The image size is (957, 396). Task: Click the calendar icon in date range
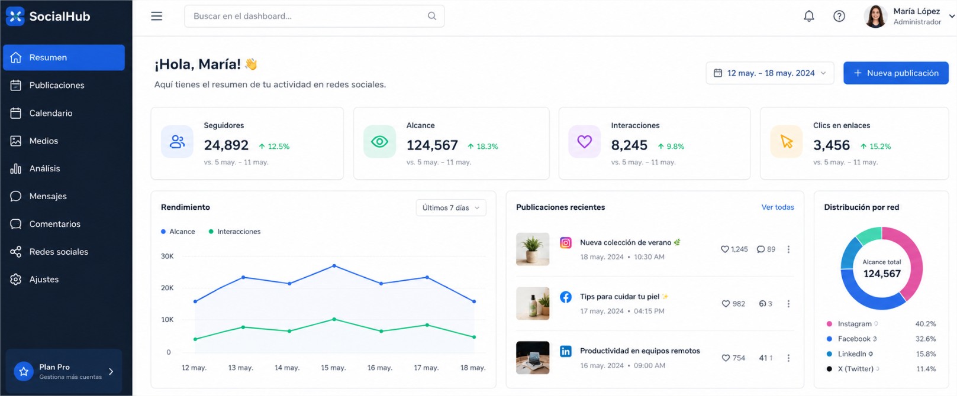point(718,73)
